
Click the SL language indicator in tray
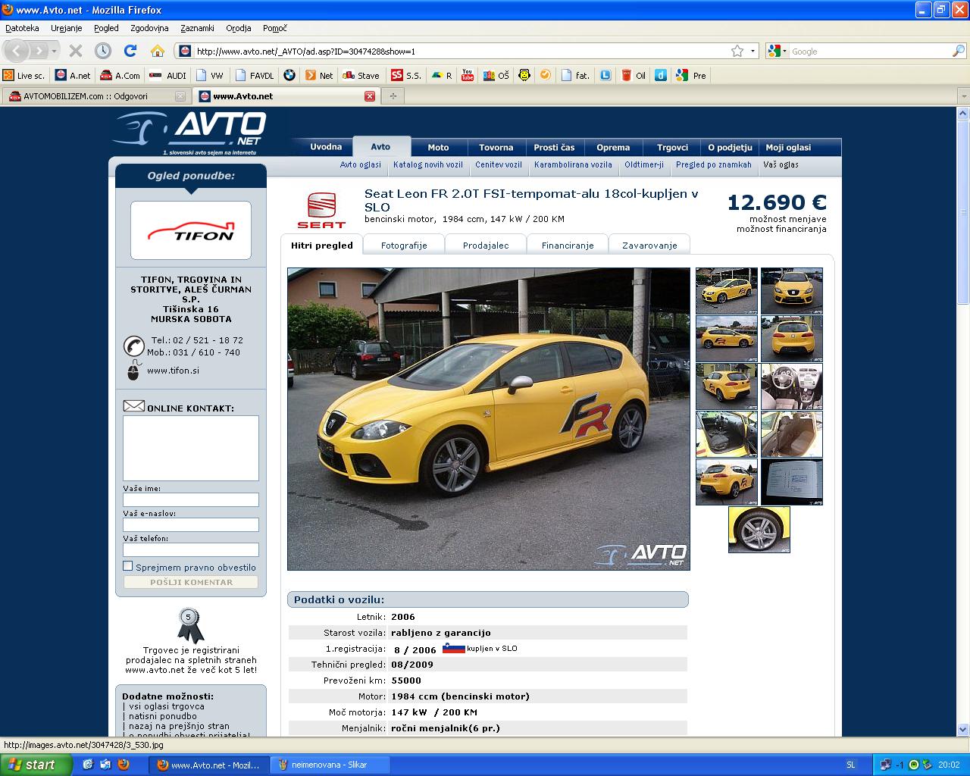click(x=850, y=765)
